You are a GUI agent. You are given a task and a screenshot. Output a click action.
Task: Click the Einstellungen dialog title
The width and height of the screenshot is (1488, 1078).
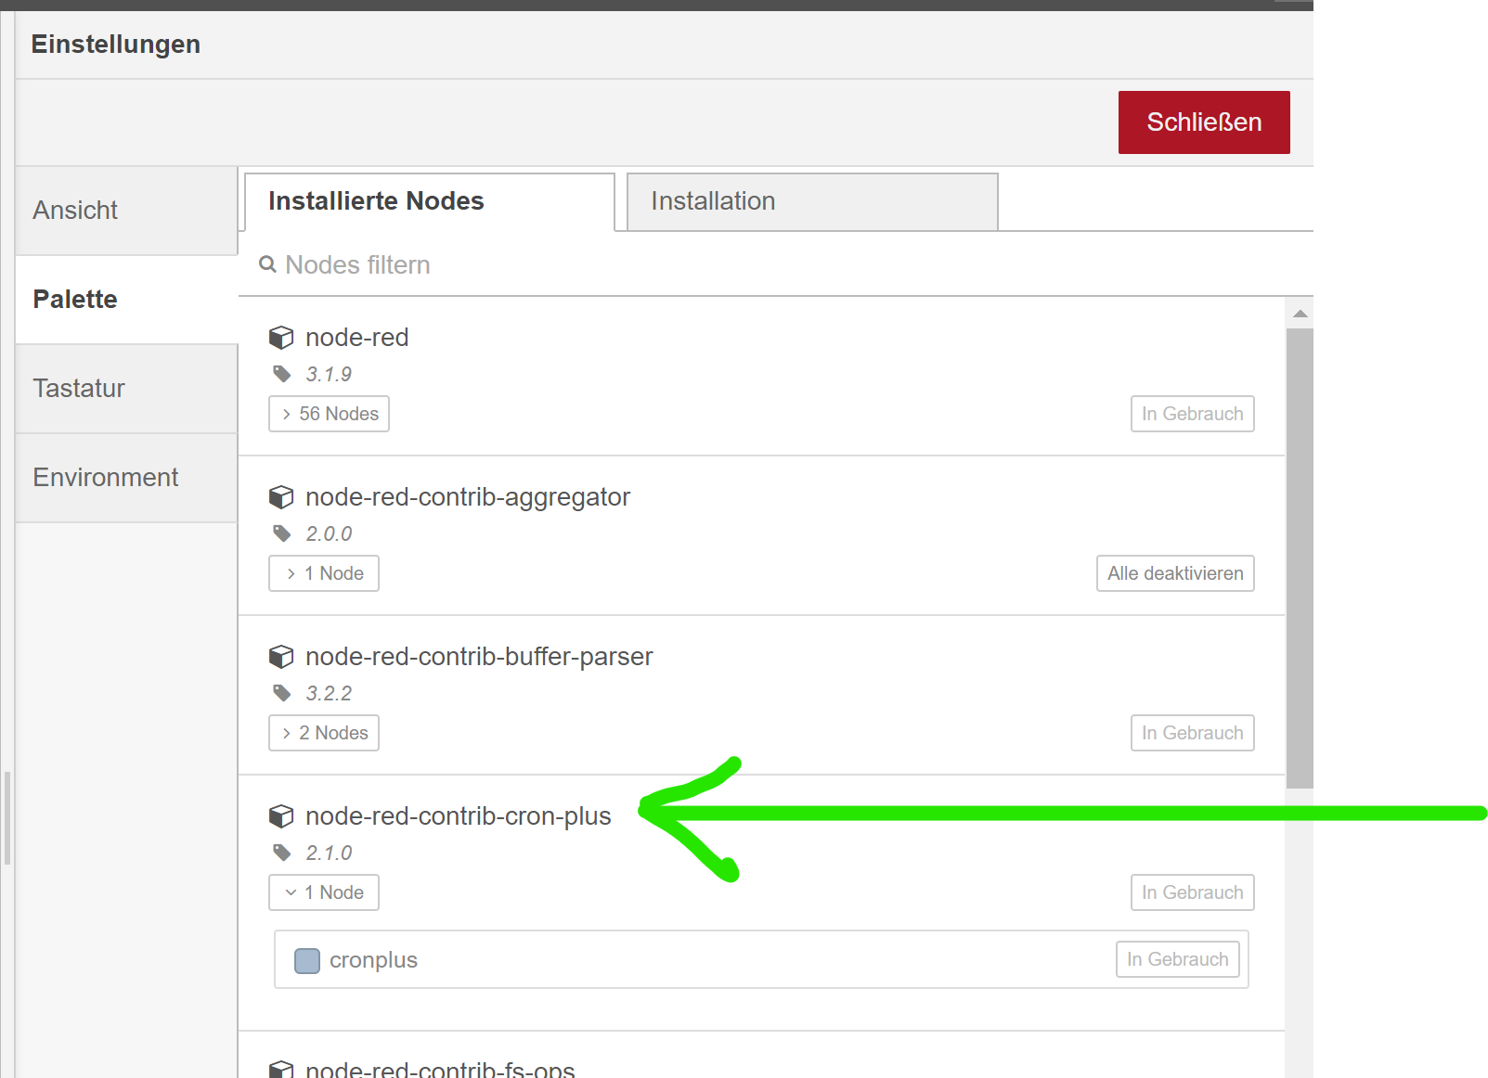tap(116, 45)
